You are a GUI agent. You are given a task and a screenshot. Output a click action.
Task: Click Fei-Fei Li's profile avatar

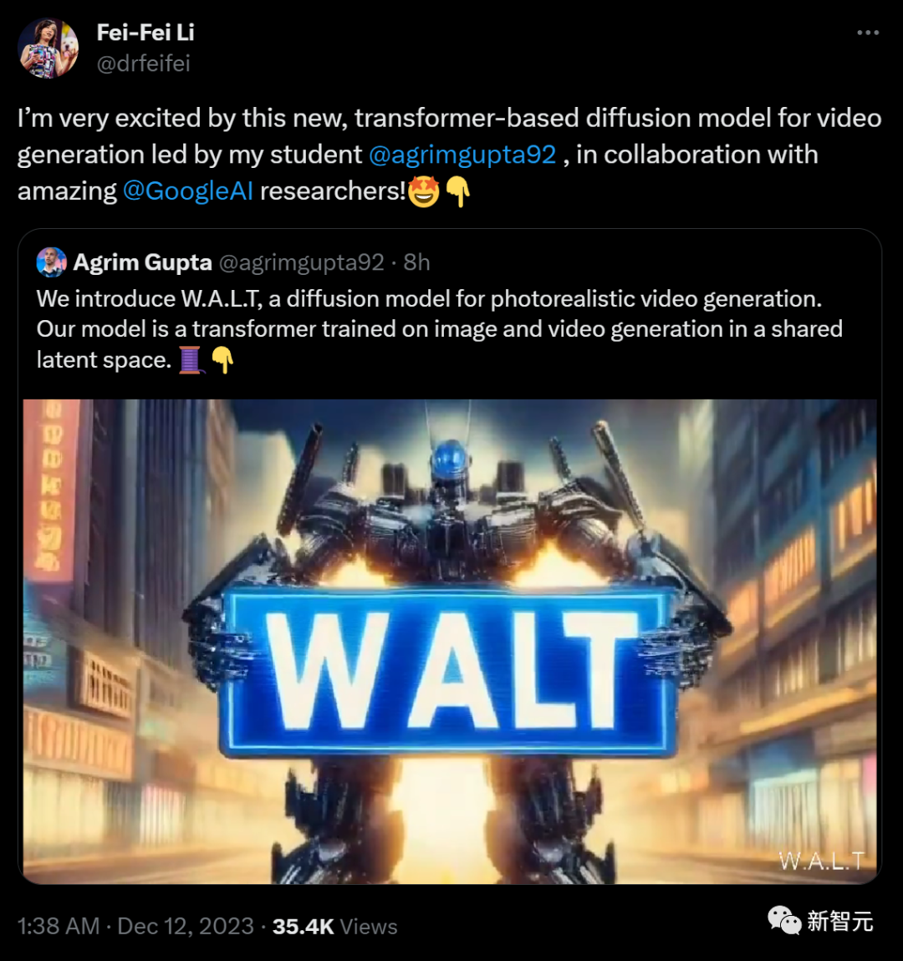(x=48, y=48)
